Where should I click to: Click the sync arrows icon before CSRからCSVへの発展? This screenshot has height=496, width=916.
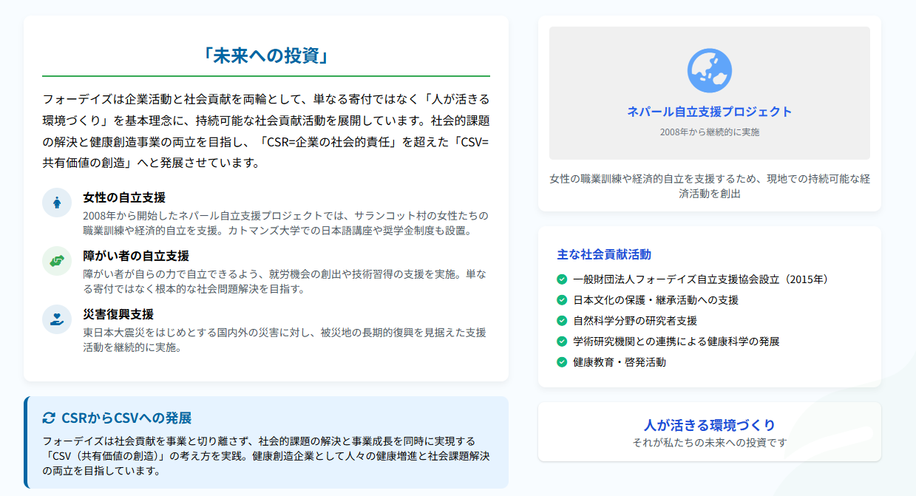(x=49, y=418)
